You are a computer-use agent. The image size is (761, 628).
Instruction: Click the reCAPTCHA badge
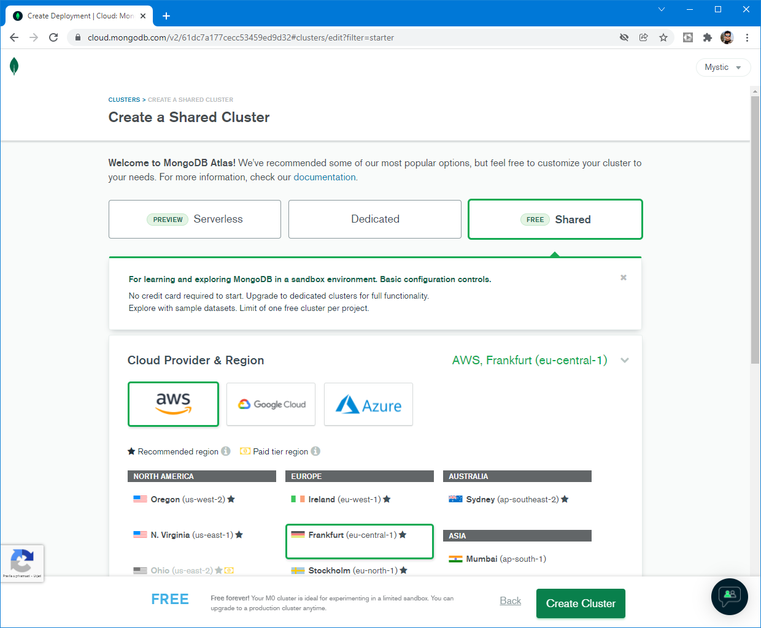22,563
